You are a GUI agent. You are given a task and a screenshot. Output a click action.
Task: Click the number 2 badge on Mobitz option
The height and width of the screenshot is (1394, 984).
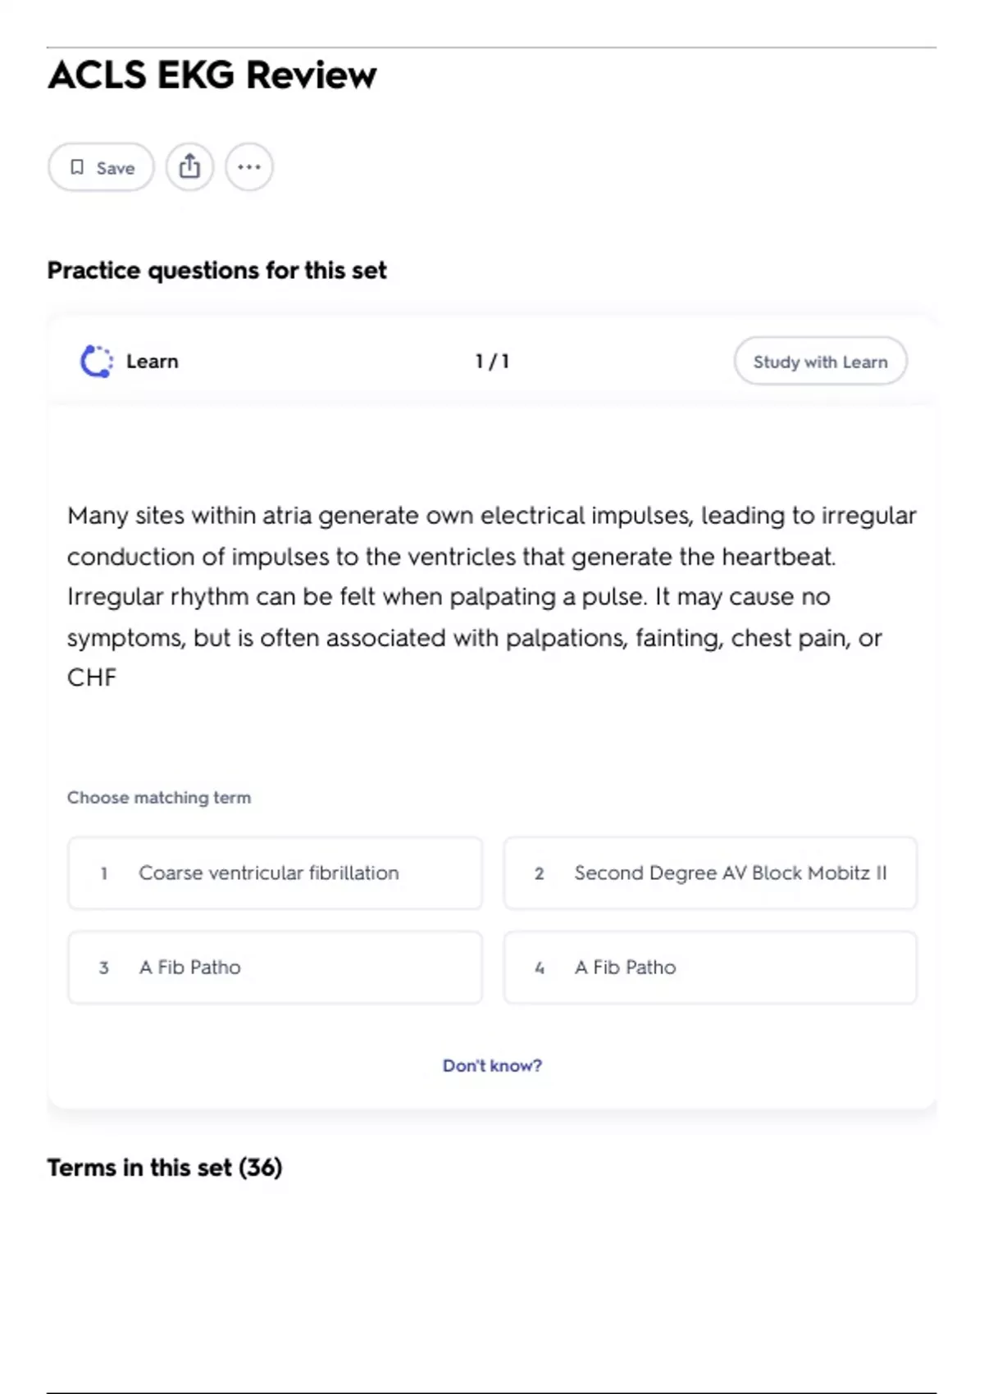[539, 874]
